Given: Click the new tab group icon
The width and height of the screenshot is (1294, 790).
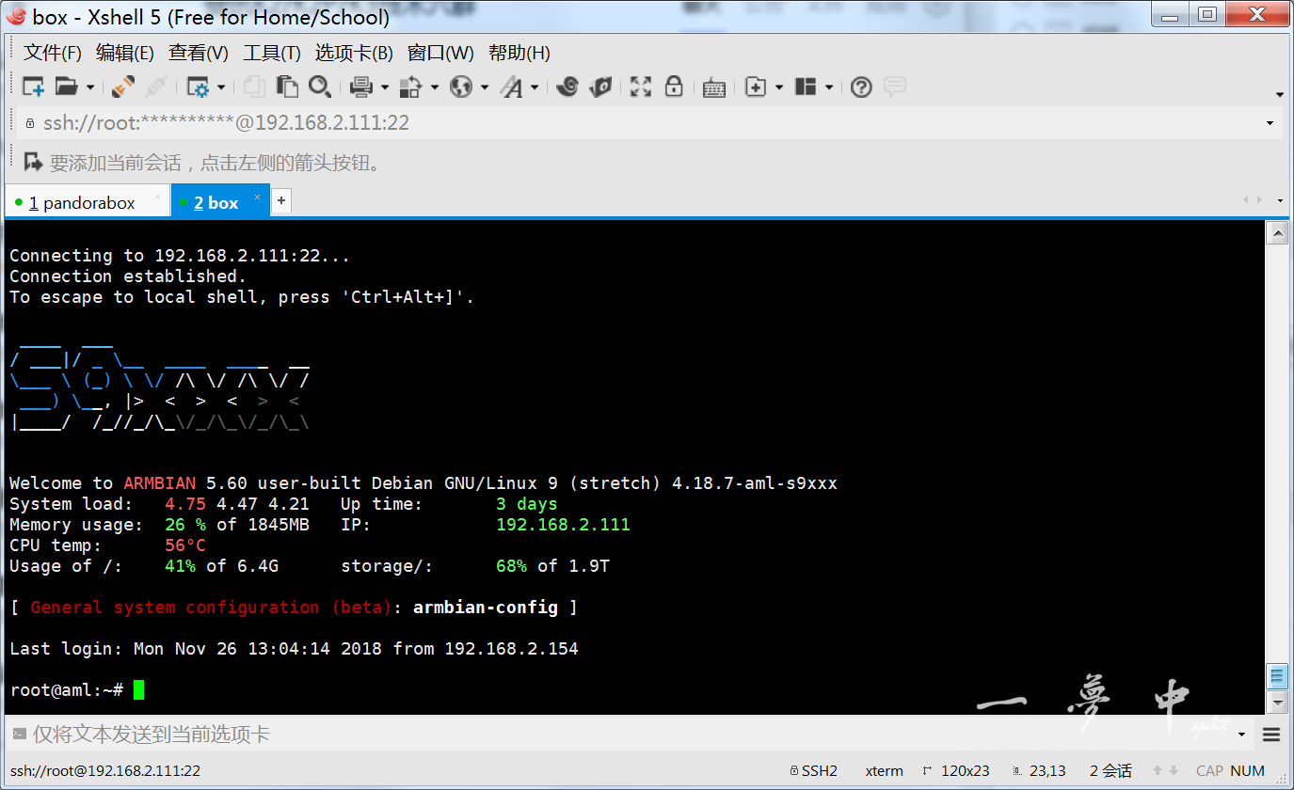Looking at the screenshot, I should click(756, 87).
